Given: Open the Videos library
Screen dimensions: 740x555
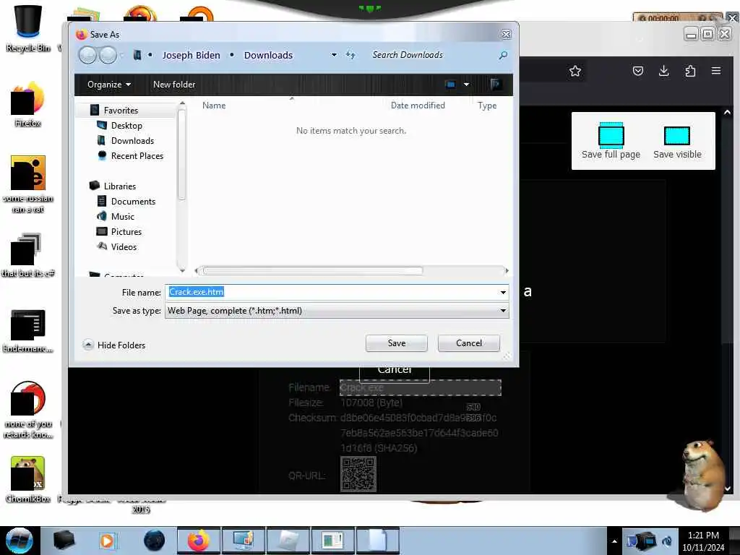Looking at the screenshot, I should pyautogui.click(x=124, y=246).
